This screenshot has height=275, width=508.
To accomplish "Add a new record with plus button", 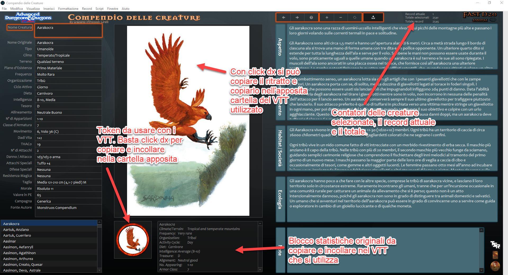I will tap(327, 17).
